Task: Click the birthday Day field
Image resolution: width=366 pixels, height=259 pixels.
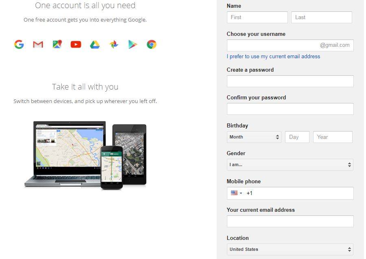Action: point(297,137)
